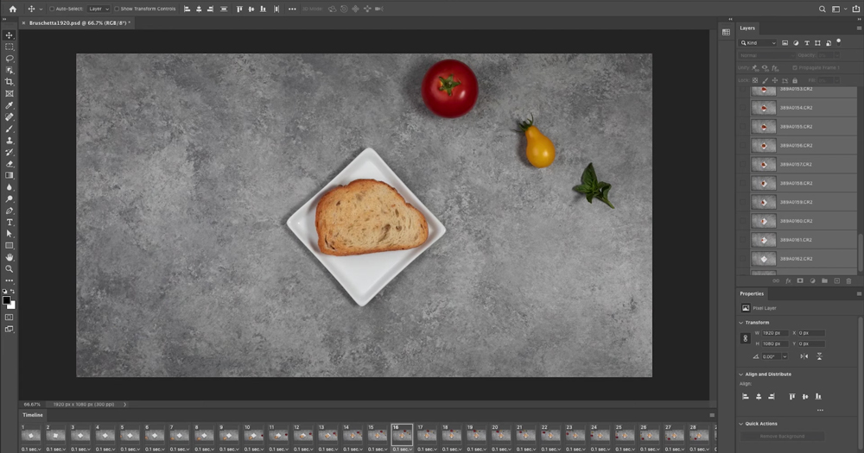This screenshot has width=864, height=453.
Task: Click the foreground color swatch
Action: [x=6, y=300]
